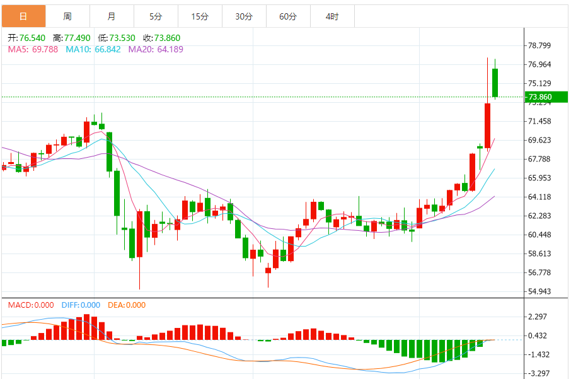Open the 60分 timeframe tab
571x379 pixels.
[x=288, y=16]
